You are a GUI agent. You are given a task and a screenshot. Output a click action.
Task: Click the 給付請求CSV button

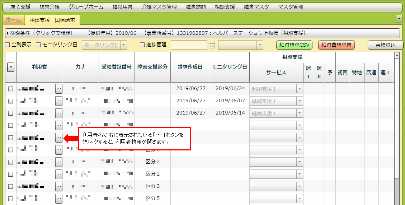click(294, 45)
